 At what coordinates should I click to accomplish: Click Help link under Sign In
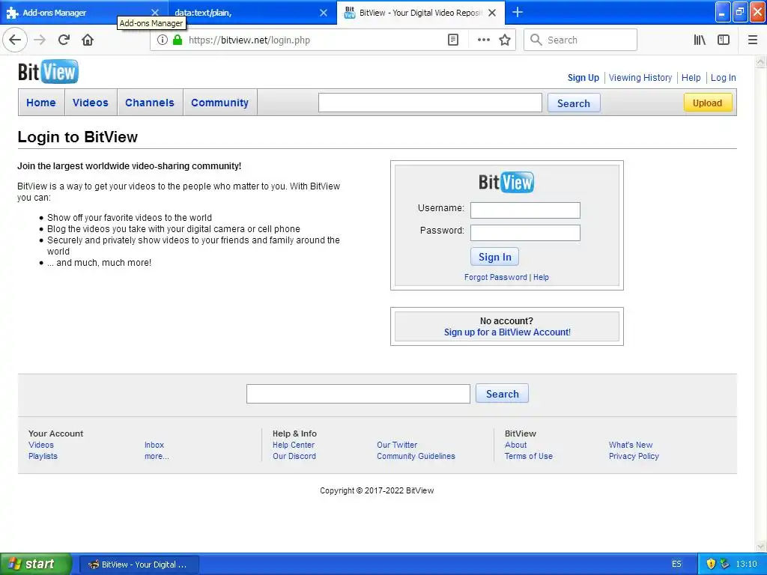coord(541,277)
